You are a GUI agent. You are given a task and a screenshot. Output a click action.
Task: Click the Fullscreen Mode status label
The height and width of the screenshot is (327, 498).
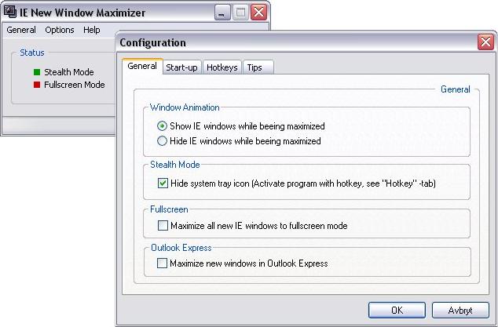(75, 85)
